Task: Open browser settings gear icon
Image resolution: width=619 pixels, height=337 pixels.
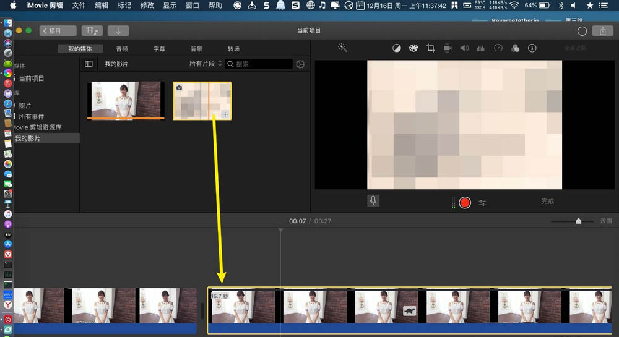Action: [300, 64]
